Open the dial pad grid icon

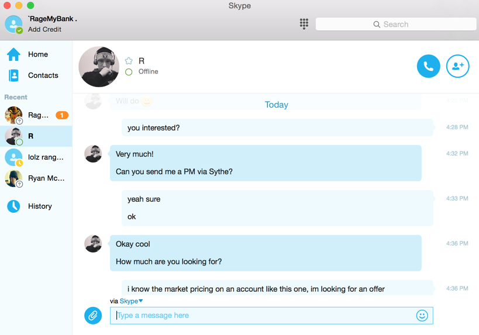304,24
